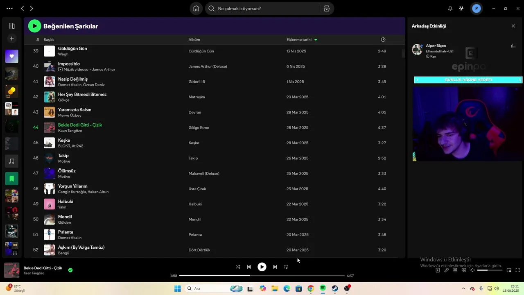Toggle shuffle in the player bar

238,267
